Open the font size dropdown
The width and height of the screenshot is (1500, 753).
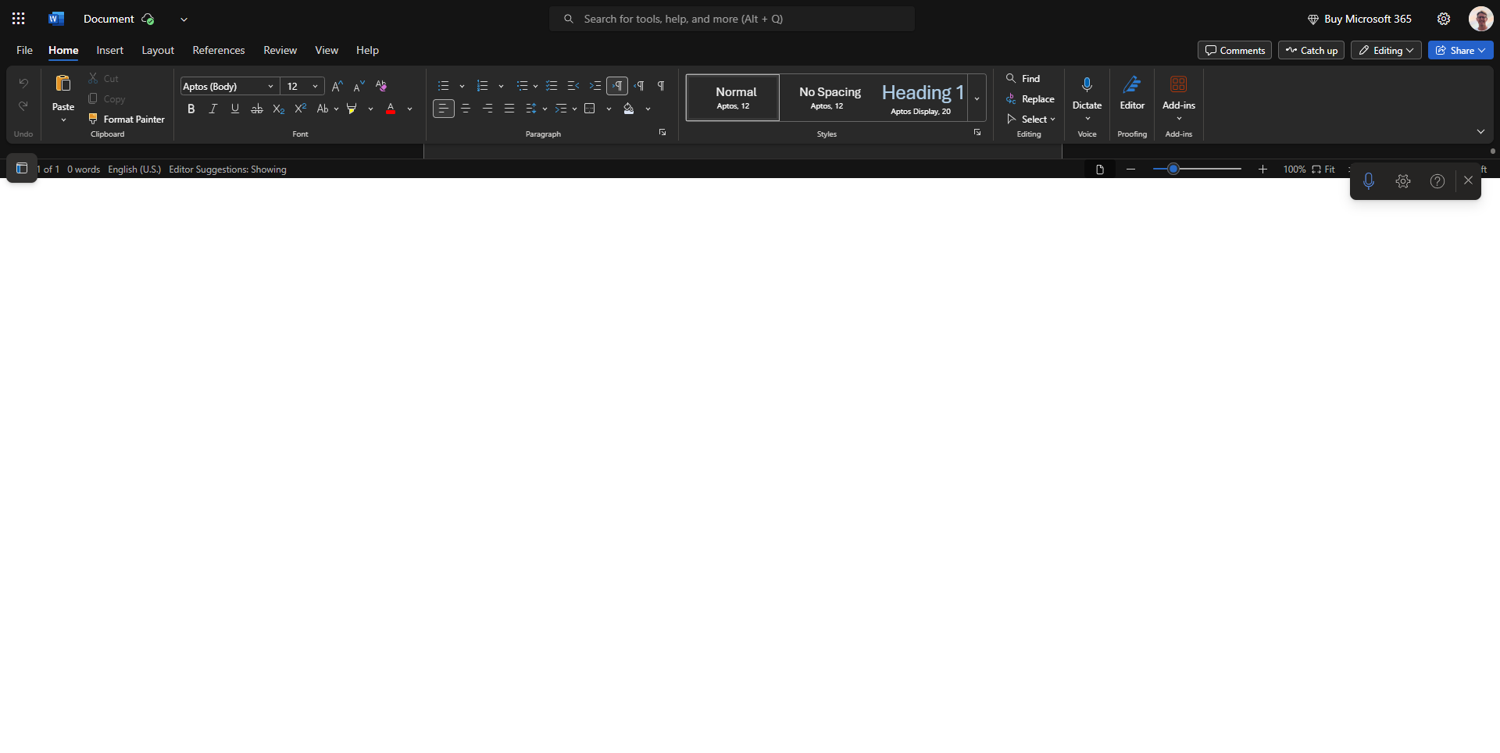(315, 86)
